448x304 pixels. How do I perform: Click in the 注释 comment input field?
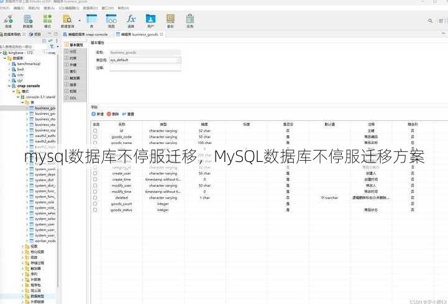coord(145,68)
